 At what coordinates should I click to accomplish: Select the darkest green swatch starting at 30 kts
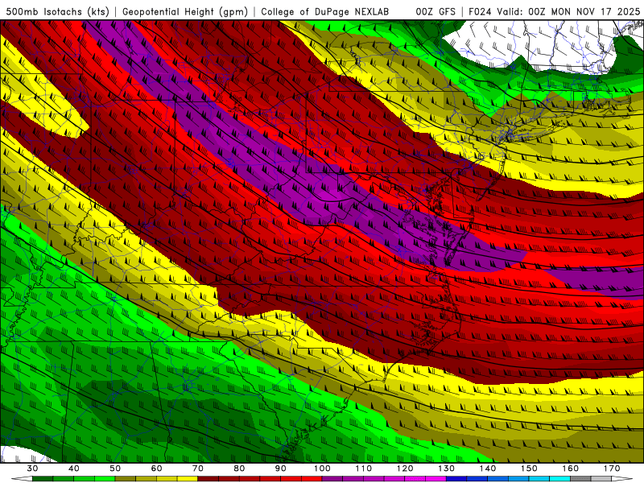[x=43, y=478]
